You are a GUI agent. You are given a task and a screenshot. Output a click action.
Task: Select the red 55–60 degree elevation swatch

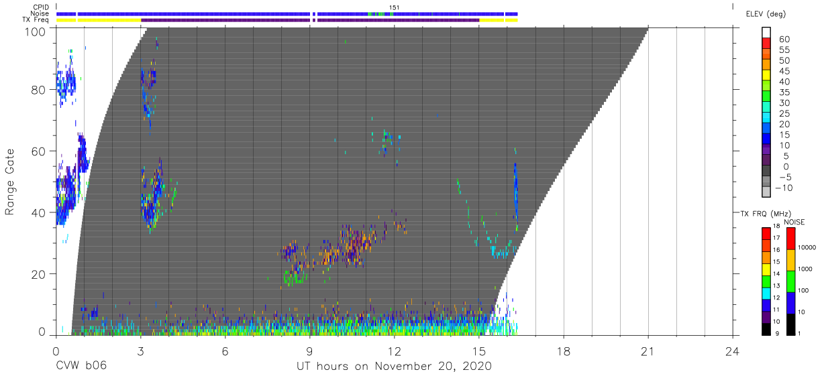point(766,44)
